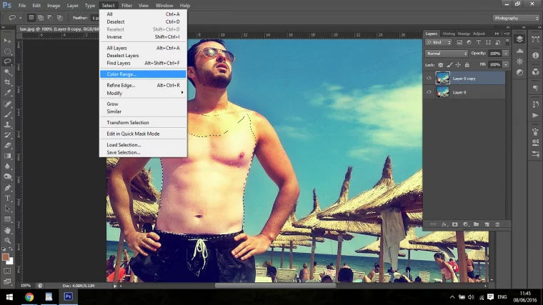Select the Eraser tool
Viewport: 543px width, 305px height.
(x=7, y=146)
